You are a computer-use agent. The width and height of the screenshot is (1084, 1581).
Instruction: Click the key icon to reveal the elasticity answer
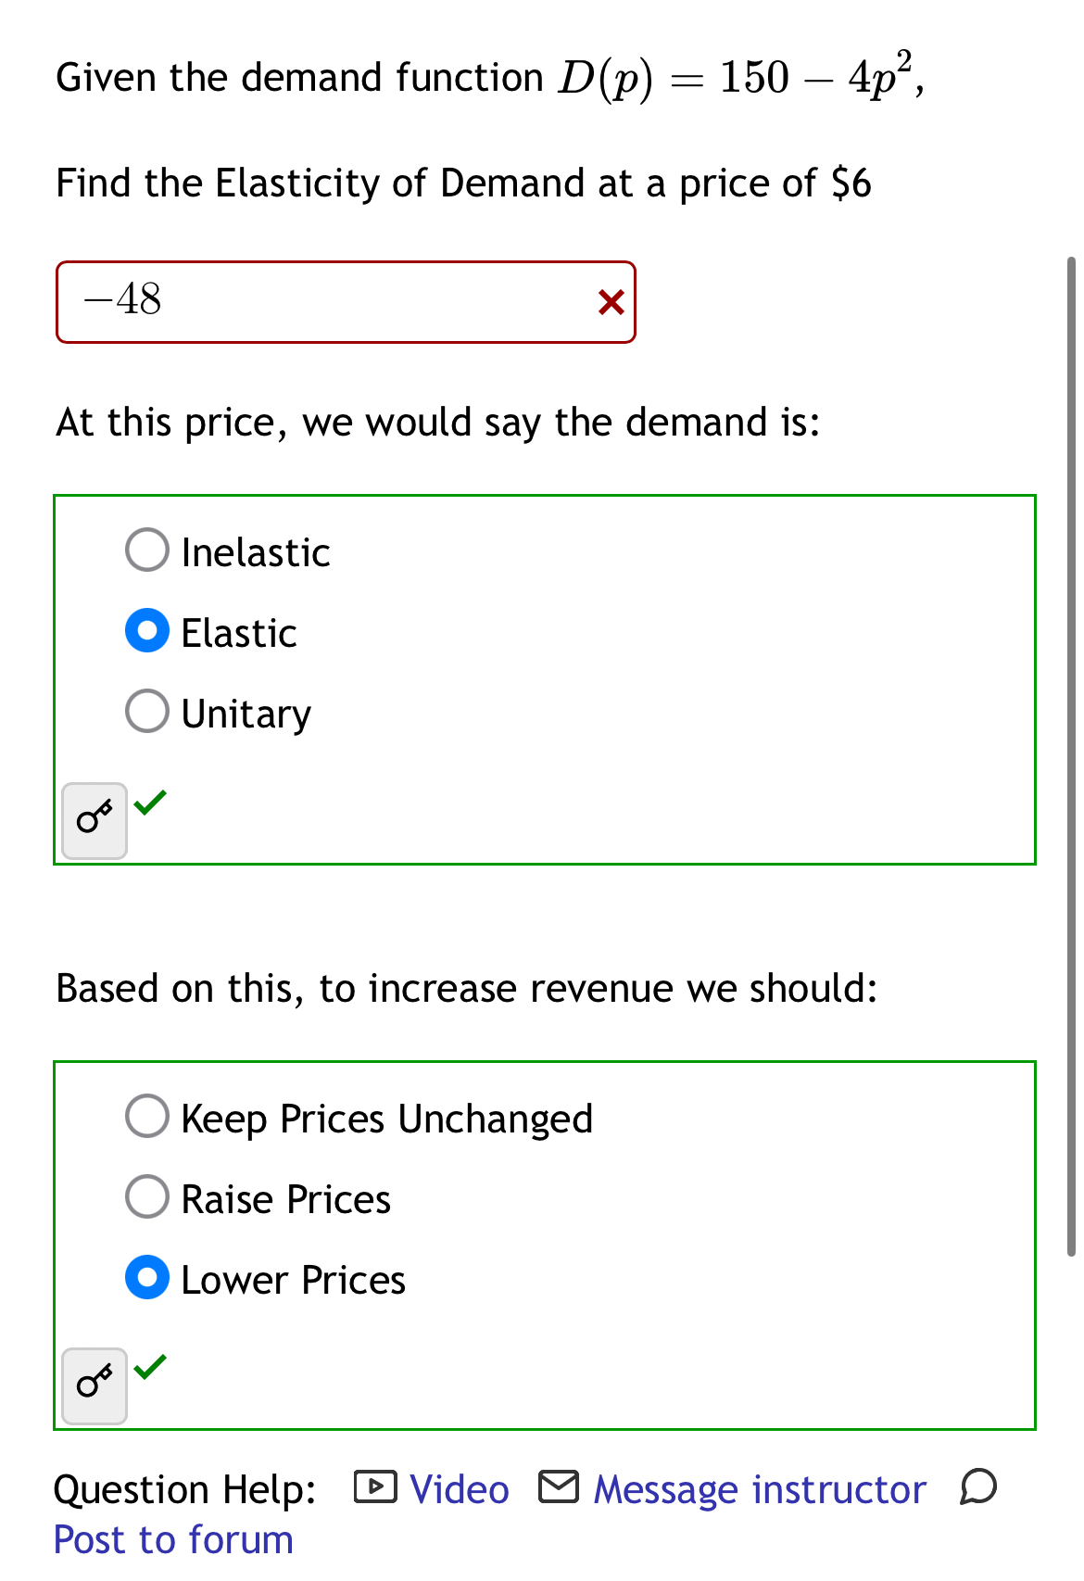click(93, 818)
